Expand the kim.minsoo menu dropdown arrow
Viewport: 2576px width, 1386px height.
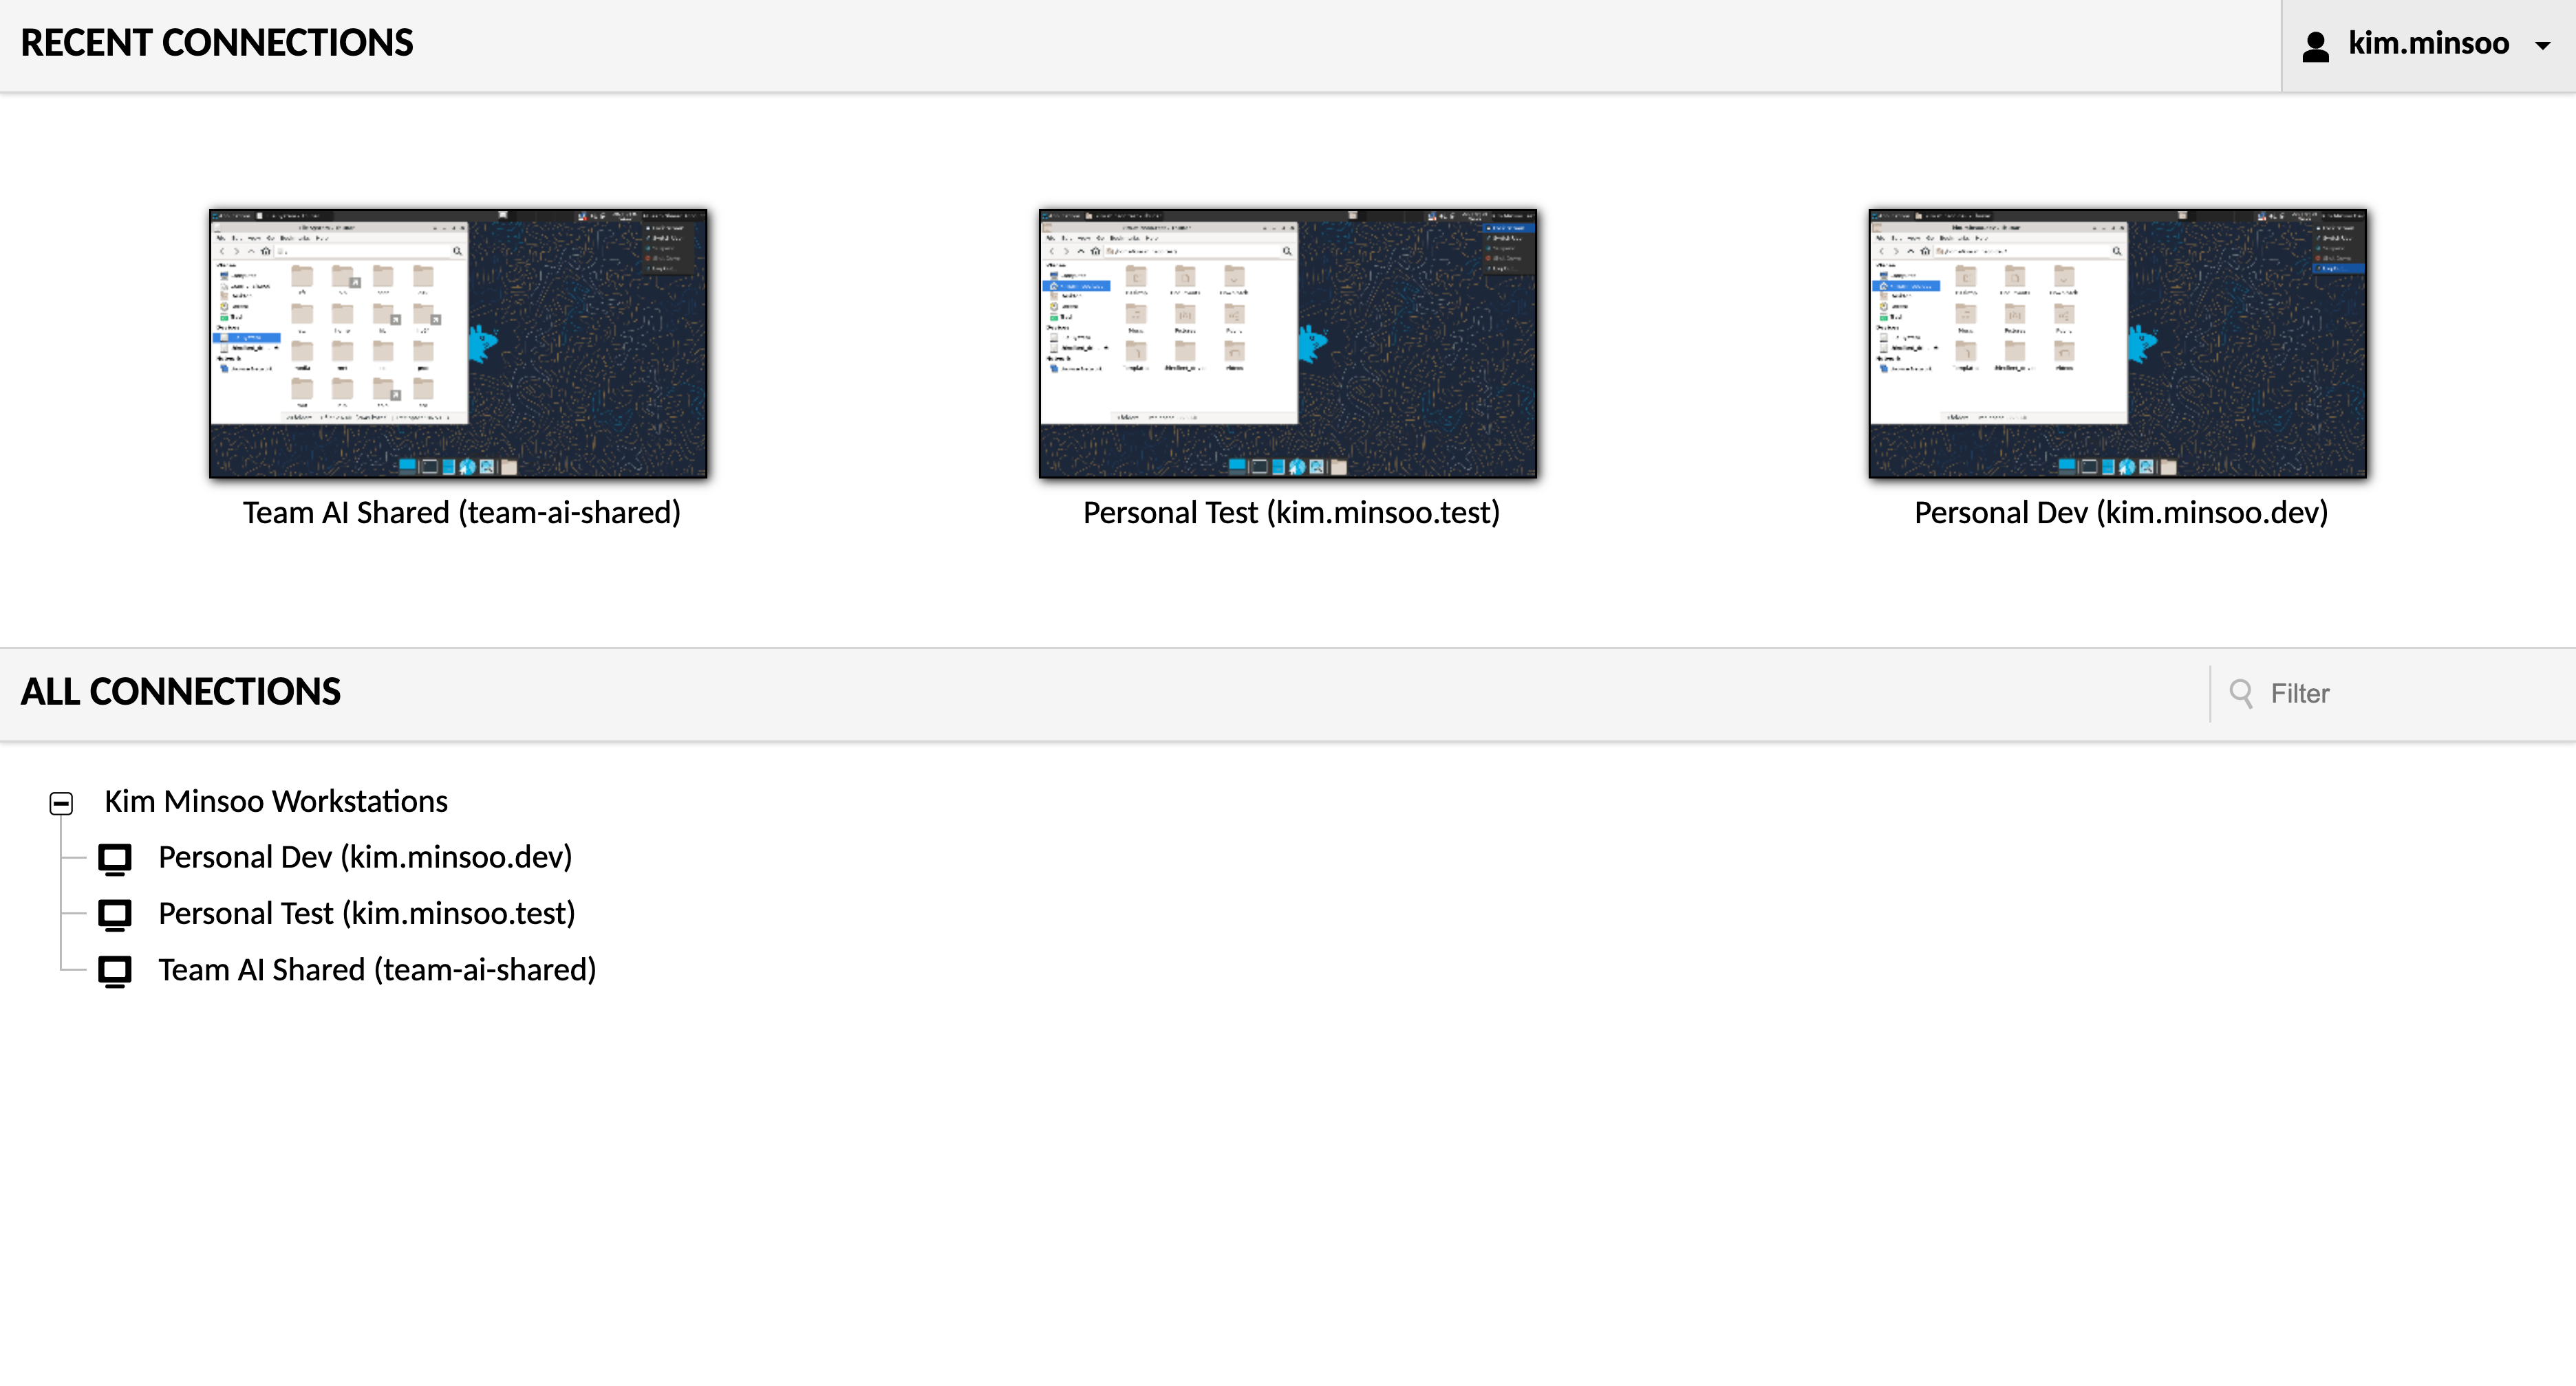tap(2542, 46)
